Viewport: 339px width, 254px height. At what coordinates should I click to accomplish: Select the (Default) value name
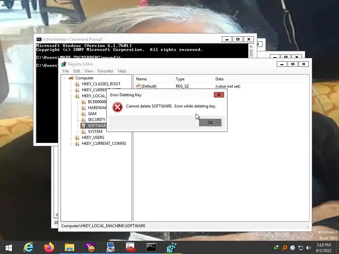(x=149, y=86)
